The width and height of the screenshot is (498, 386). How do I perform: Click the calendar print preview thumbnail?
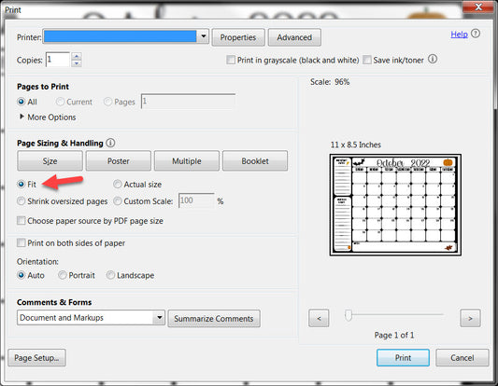(x=395, y=205)
